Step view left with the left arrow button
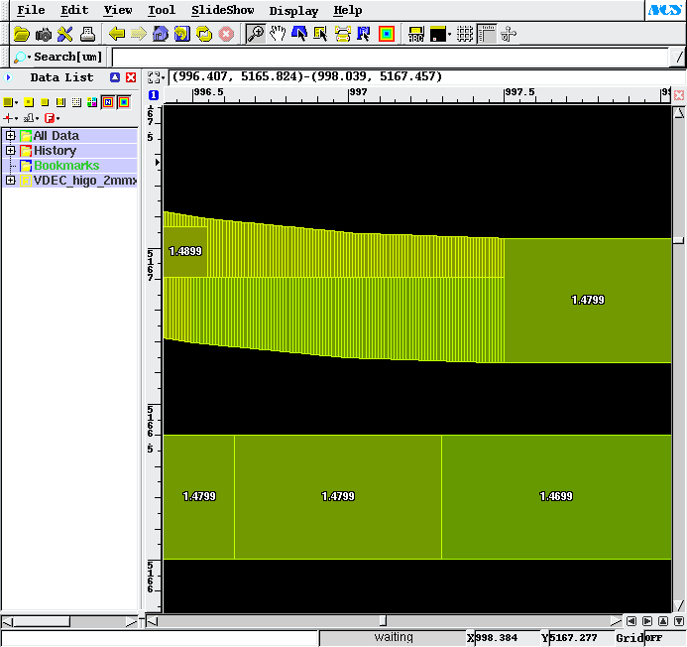This screenshot has width=687, height=647. pyautogui.click(x=631, y=621)
